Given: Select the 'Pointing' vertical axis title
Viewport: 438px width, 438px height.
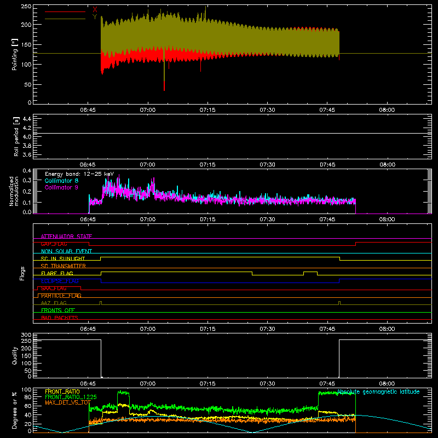Looking at the screenshot, I should 15,55.
